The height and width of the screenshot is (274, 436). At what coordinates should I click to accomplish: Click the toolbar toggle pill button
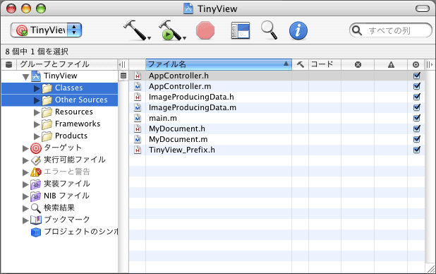423,8
